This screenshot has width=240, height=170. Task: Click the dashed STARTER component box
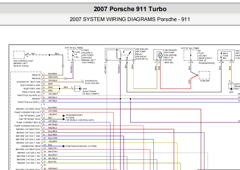point(204,75)
